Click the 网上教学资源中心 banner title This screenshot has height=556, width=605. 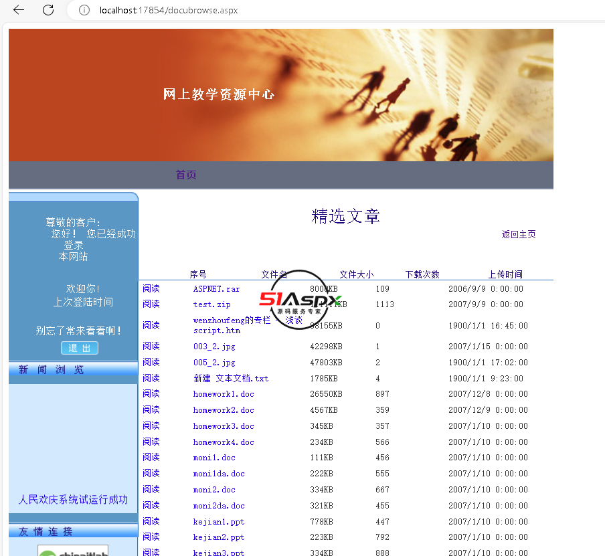click(219, 94)
